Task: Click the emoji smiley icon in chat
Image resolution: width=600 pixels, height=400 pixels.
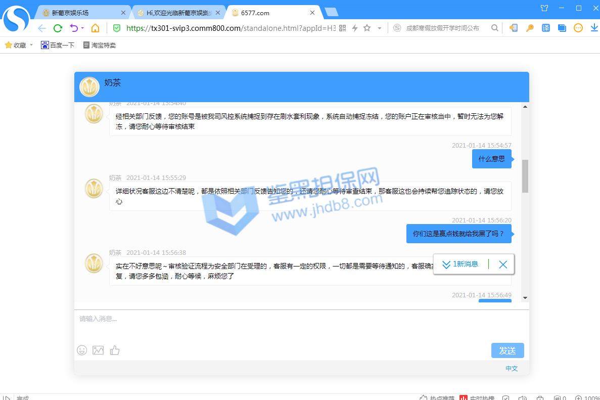Action: (82, 350)
